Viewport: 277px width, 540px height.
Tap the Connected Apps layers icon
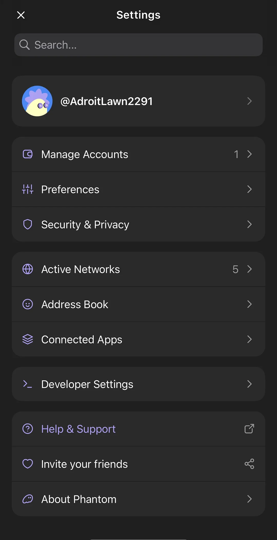point(28,339)
